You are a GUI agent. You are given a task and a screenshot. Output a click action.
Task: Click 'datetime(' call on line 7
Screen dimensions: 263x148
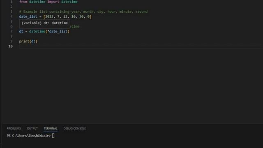38,31
